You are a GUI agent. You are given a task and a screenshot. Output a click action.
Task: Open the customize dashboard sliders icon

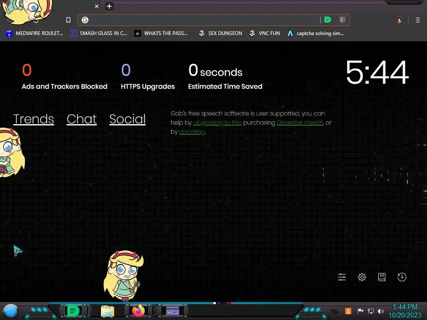(342, 277)
